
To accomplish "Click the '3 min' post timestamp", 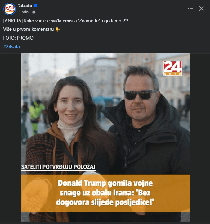I will [23, 12].
